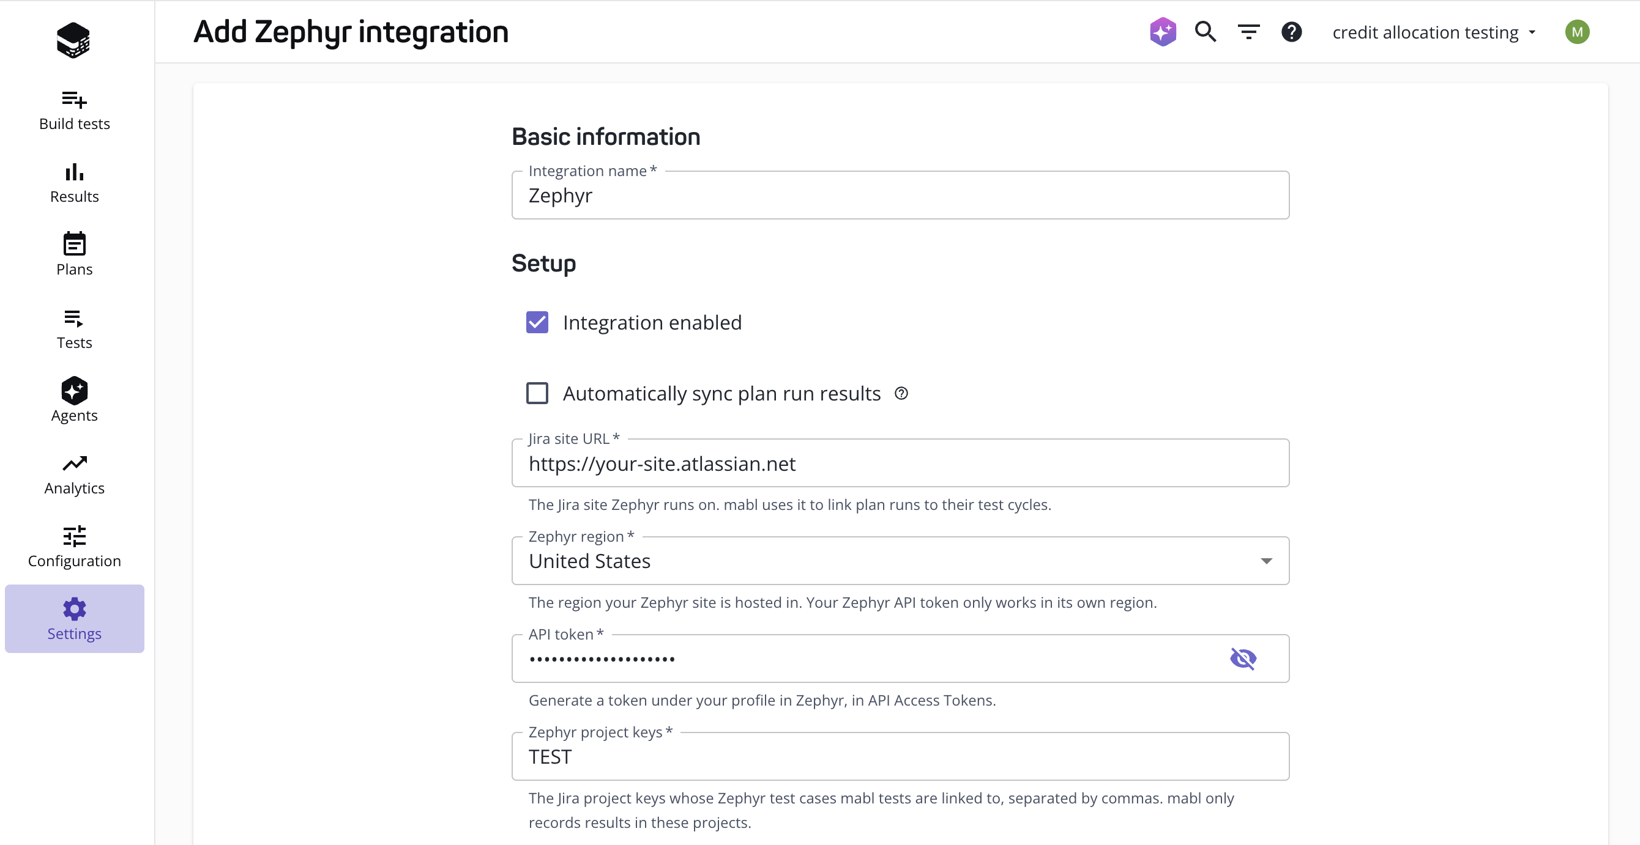The height and width of the screenshot is (845, 1640).
Task: Click the Basic information heading
Action: point(605,137)
